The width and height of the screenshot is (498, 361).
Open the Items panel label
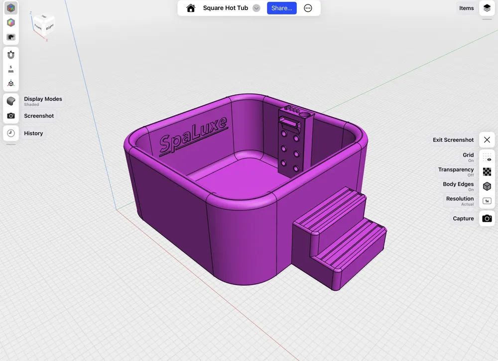pyautogui.click(x=466, y=8)
